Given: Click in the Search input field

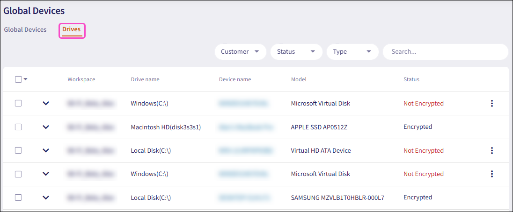Looking at the screenshot, I should pos(445,52).
